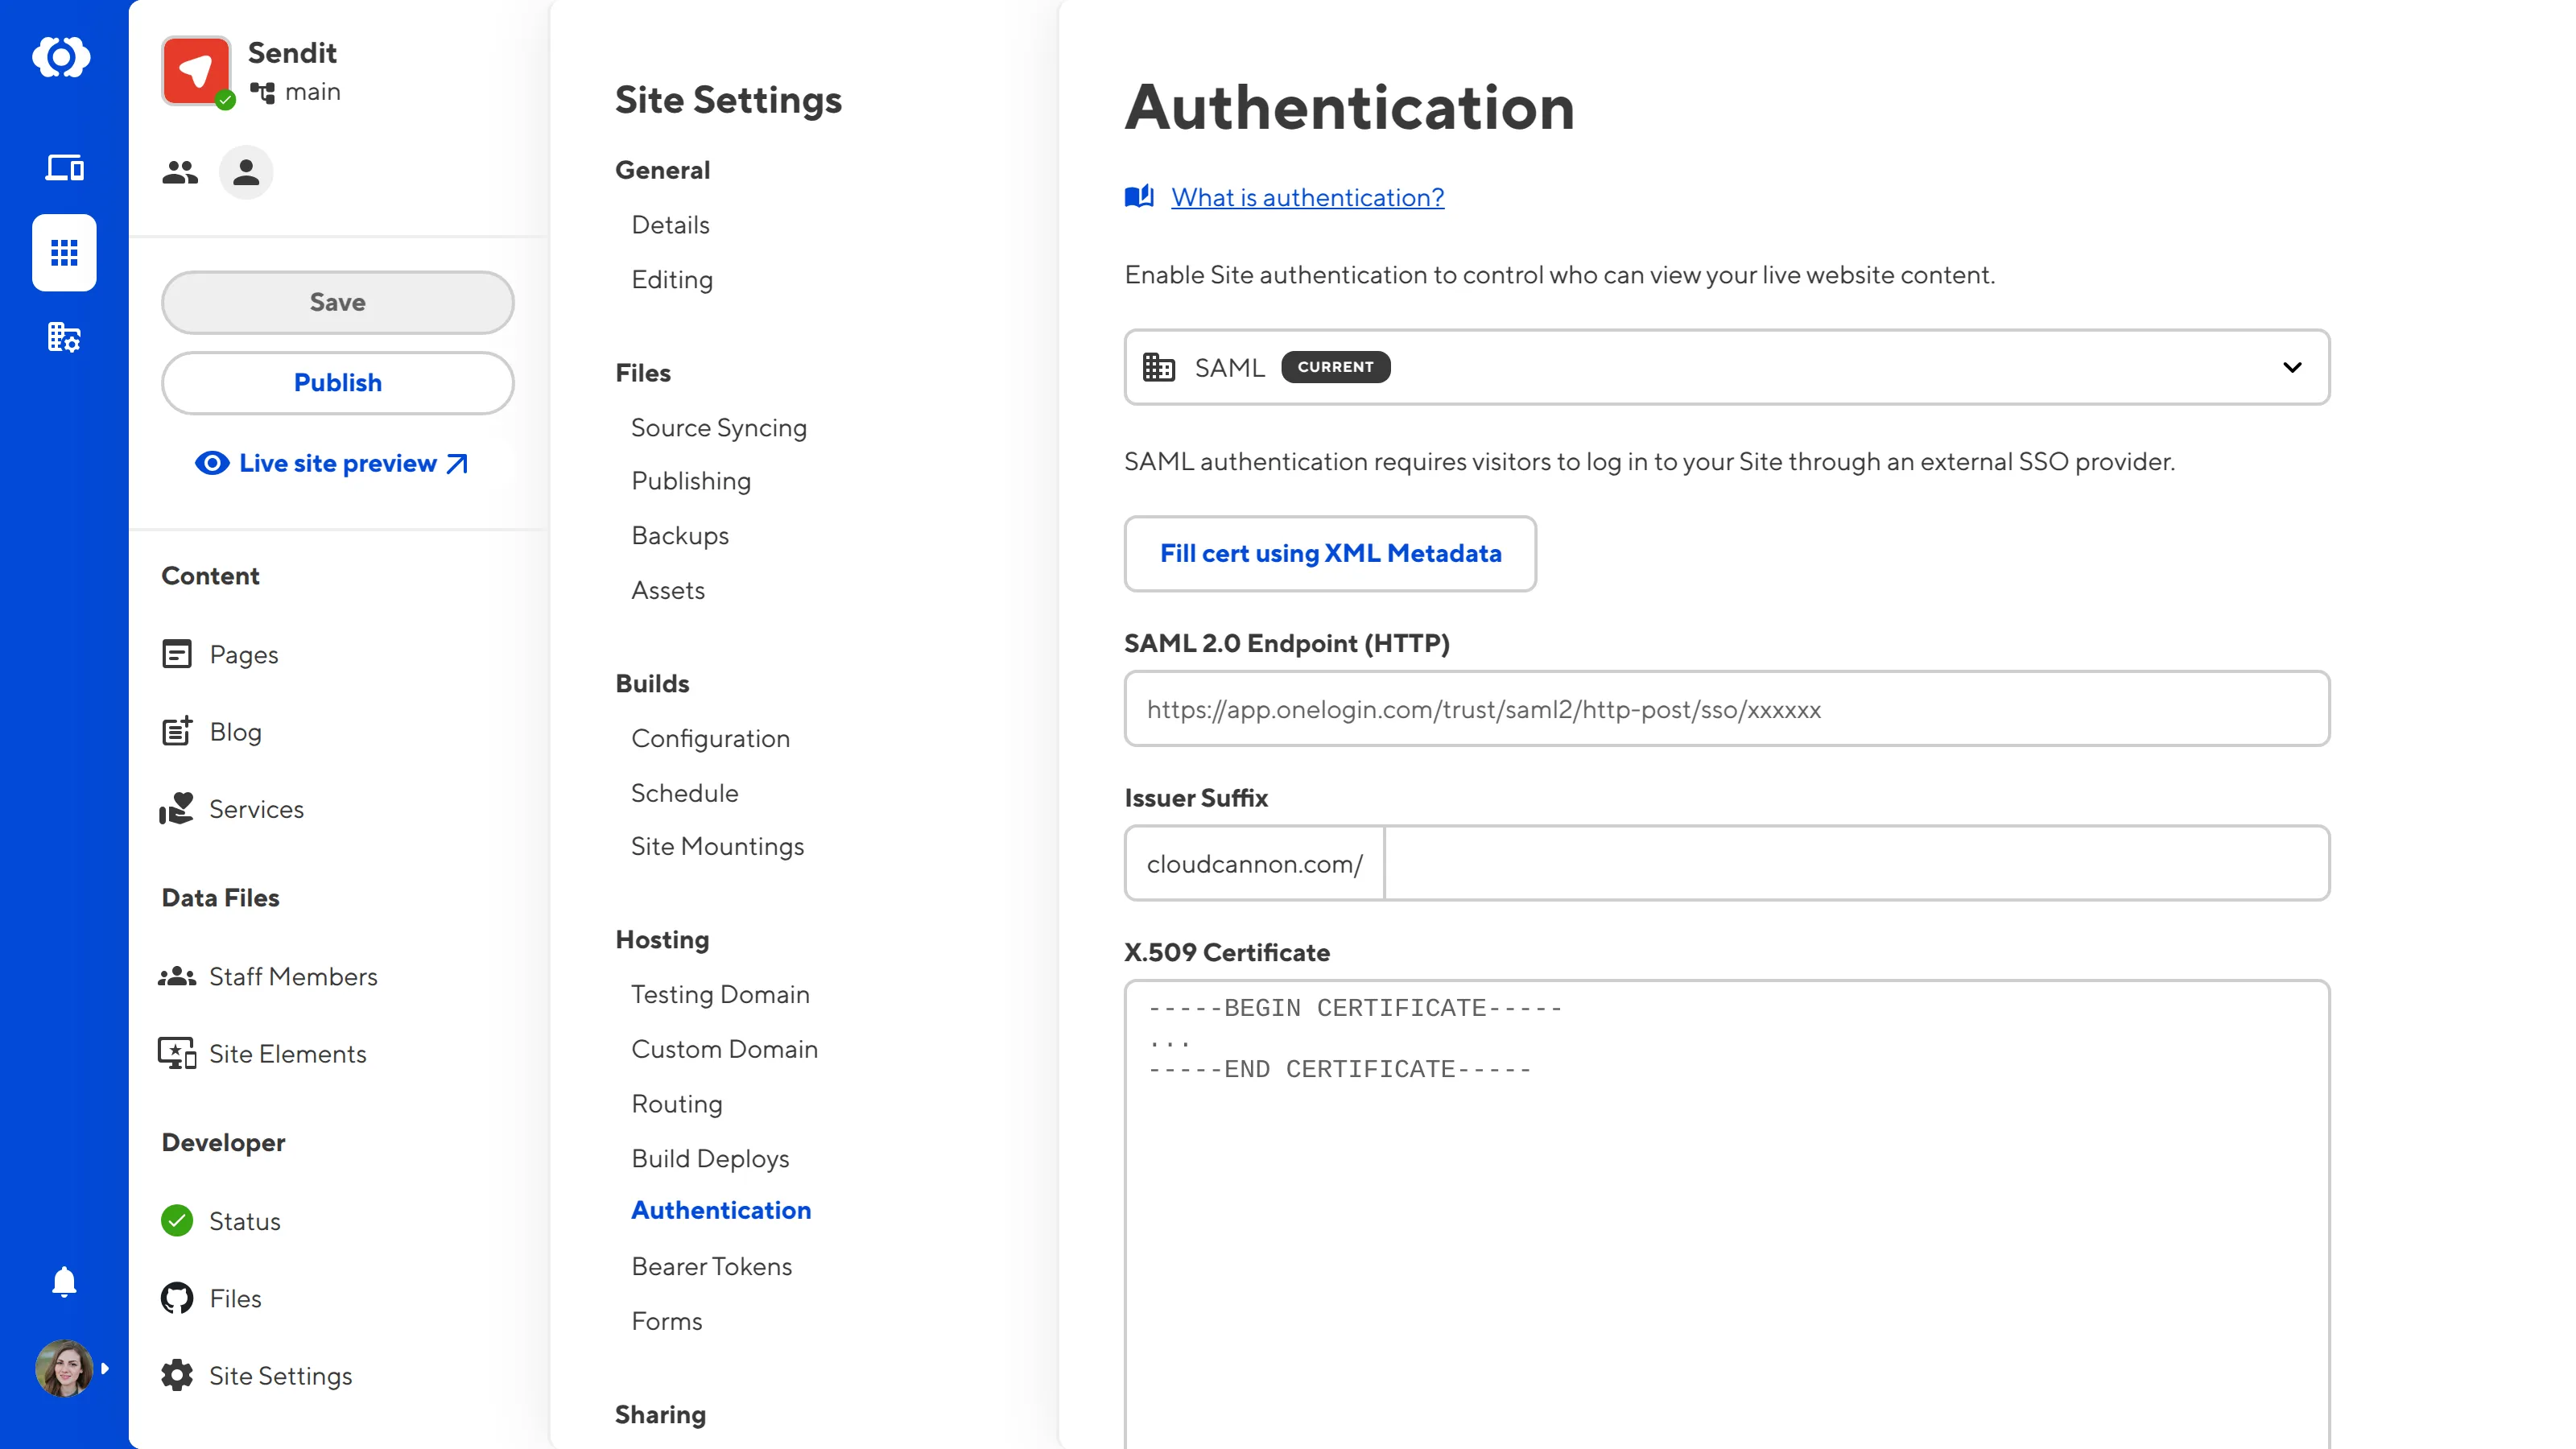Click the Fill cert using XML Metadata button
Screen dimensions: 2576x1449
(1331, 552)
